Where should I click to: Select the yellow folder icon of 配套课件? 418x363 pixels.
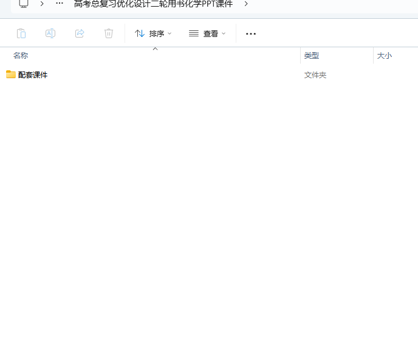point(11,75)
